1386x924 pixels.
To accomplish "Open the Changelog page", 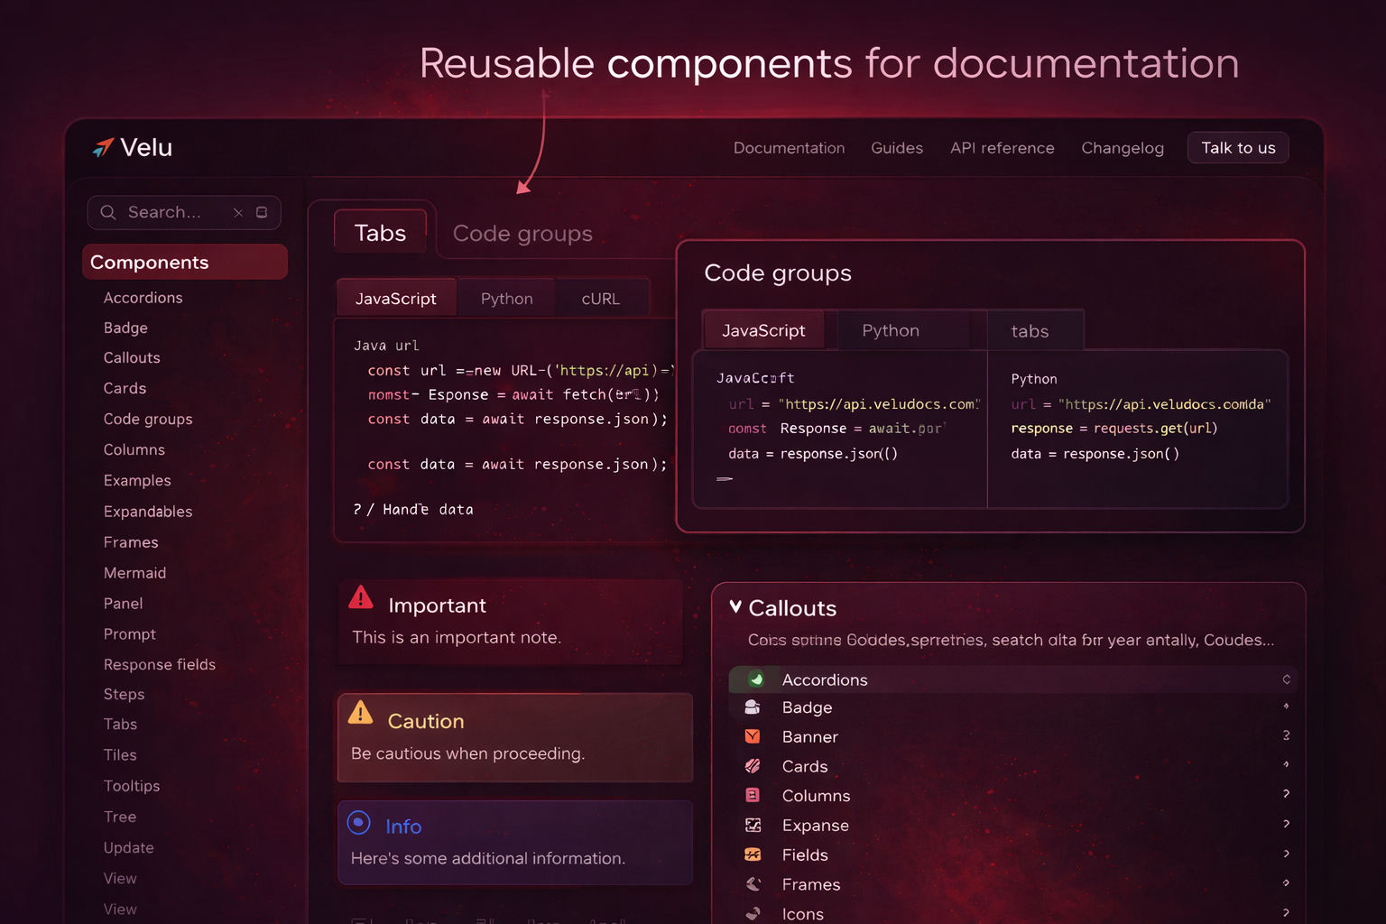I will coord(1123,147).
